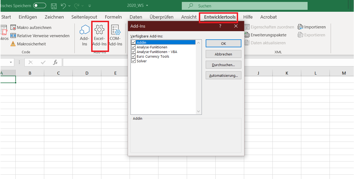Uncheck the Euro Currency Tools checkbox
The width and height of the screenshot is (354, 179).
click(x=133, y=56)
